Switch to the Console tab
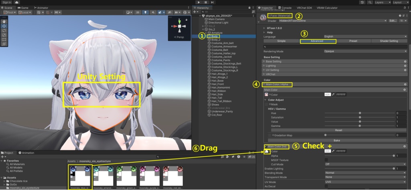This screenshot has width=411, height=190. coord(285,8)
